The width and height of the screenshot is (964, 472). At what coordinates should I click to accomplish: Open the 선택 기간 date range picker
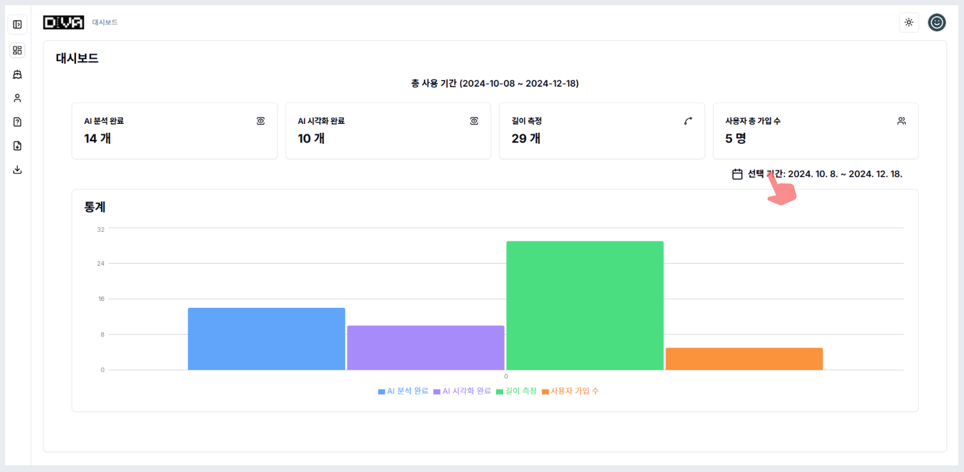(x=825, y=174)
